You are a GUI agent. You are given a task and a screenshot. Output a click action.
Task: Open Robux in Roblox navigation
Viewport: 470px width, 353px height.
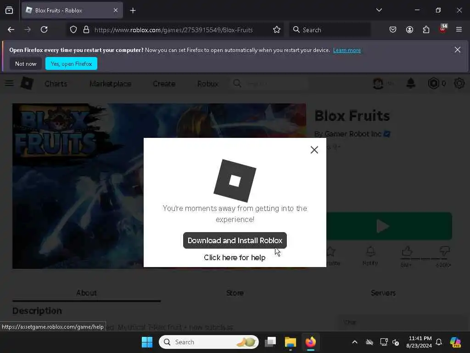[x=208, y=84]
